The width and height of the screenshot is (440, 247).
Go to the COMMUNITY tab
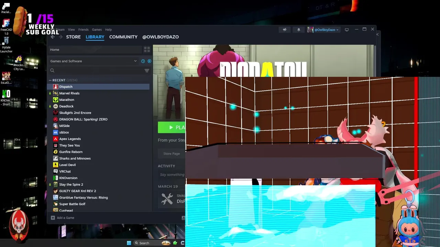[x=123, y=37]
